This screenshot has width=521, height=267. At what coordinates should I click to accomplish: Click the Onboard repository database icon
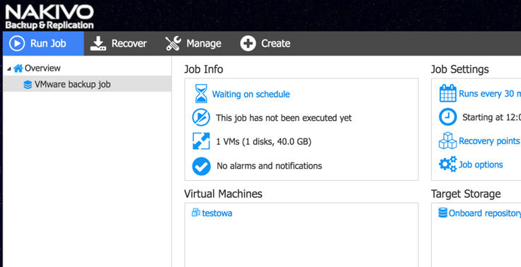tap(443, 213)
